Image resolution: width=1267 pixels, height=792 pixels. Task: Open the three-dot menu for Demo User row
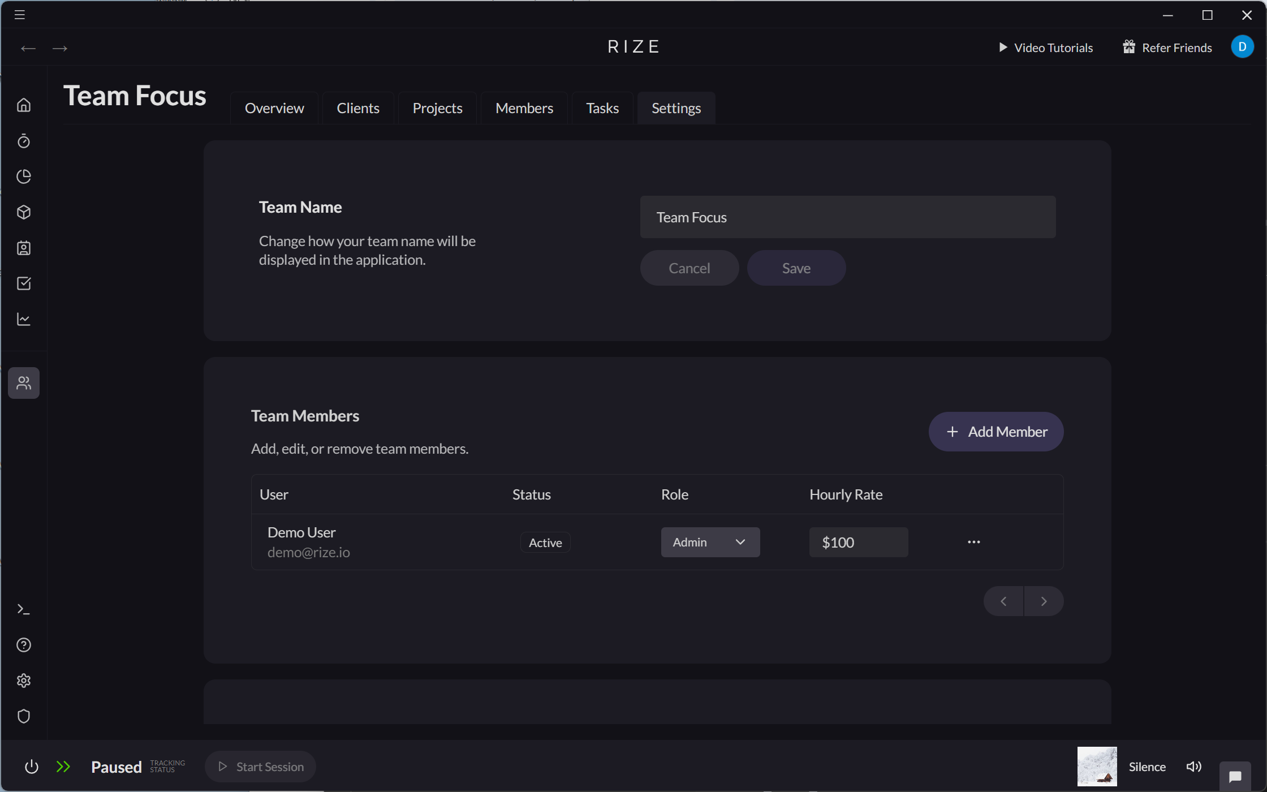click(x=973, y=541)
